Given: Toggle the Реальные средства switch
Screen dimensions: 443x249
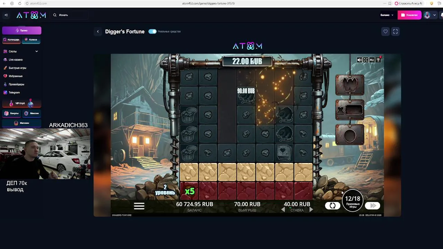Looking at the screenshot, I should (x=152, y=31).
